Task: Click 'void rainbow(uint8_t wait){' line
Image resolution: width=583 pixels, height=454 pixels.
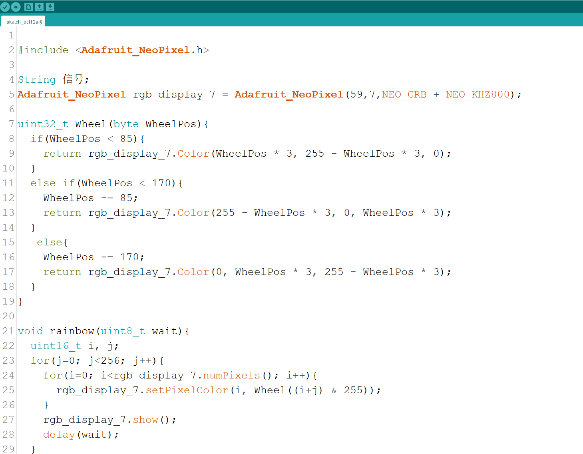Action: pyautogui.click(x=103, y=331)
